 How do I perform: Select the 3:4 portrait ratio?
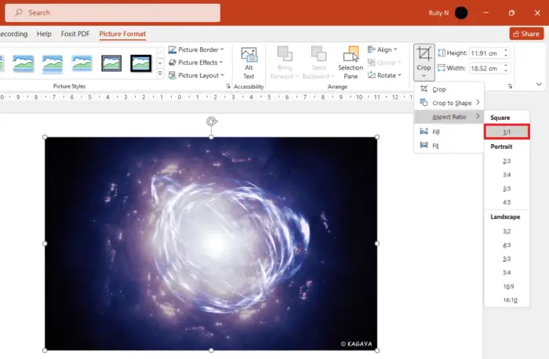click(507, 175)
